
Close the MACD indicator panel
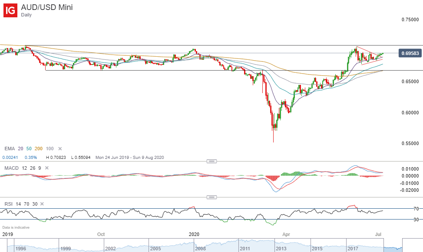(46, 168)
